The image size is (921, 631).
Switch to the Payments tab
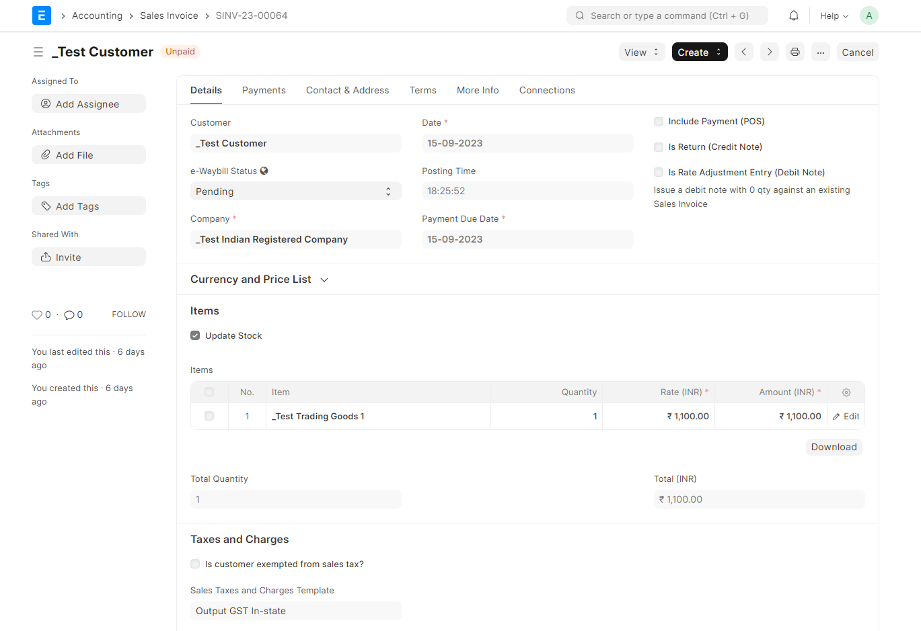tap(264, 90)
